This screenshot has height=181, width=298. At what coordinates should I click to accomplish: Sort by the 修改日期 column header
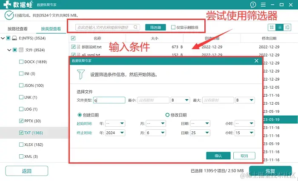coord(269,38)
